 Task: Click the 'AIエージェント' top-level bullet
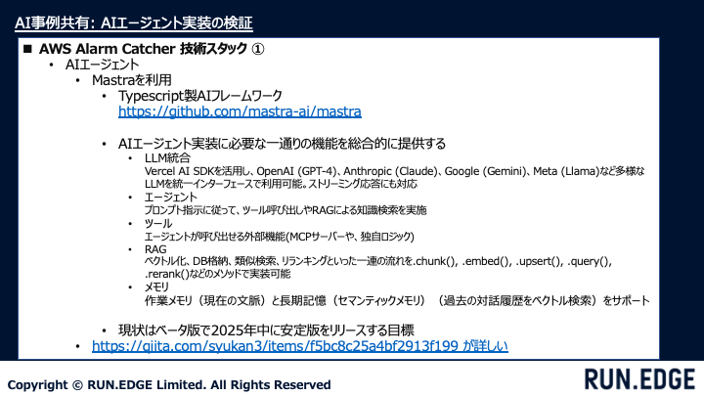102,65
